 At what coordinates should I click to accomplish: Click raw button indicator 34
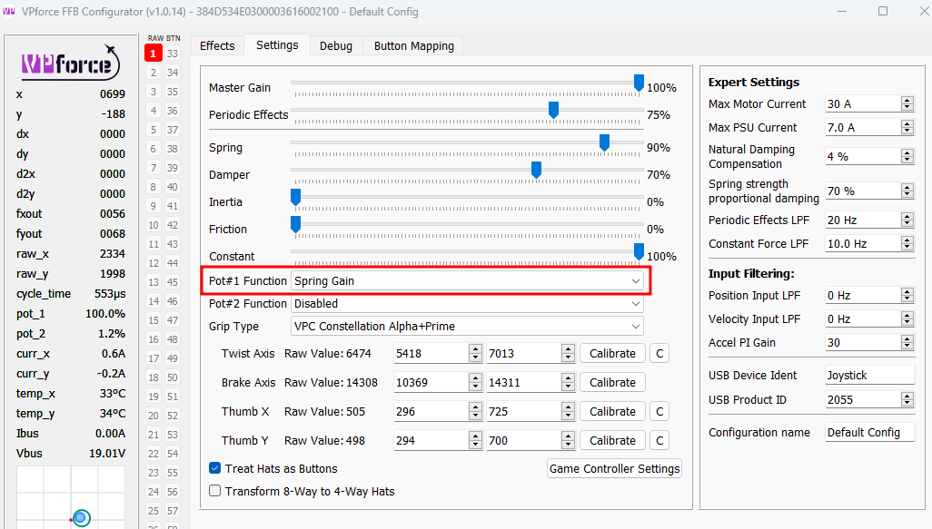click(x=173, y=73)
